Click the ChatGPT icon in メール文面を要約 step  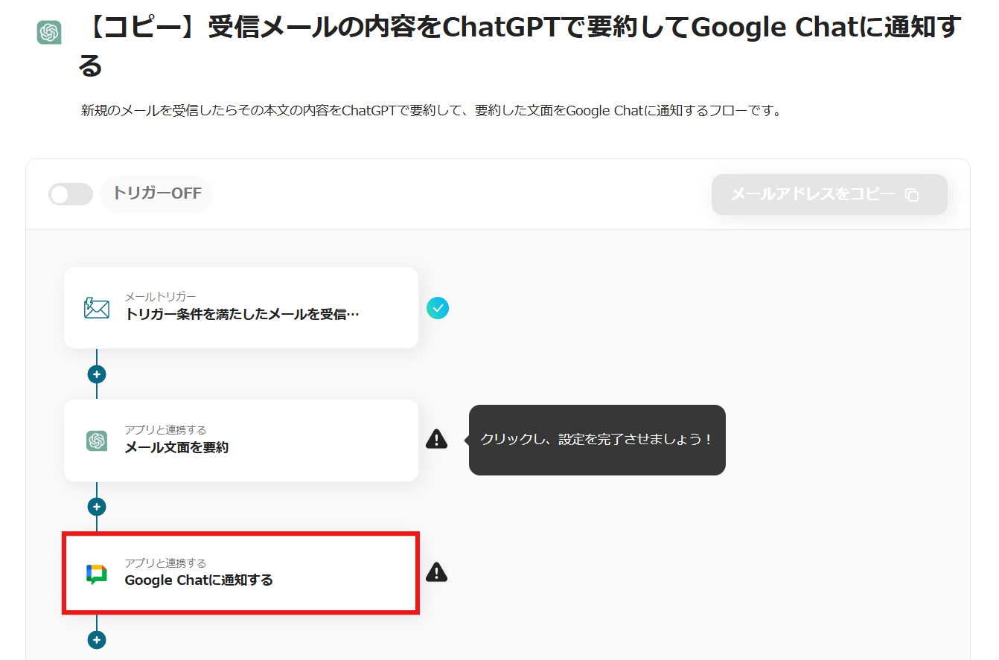pyautogui.click(x=97, y=440)
